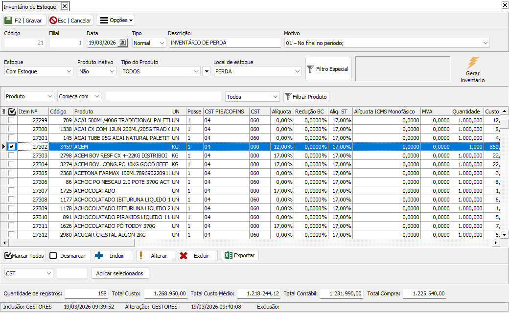Screen dimensions: 509x313
Task: Click the Marcar Todos button
Action: [x=24, y=256]
